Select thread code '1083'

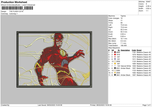[134, 73]
